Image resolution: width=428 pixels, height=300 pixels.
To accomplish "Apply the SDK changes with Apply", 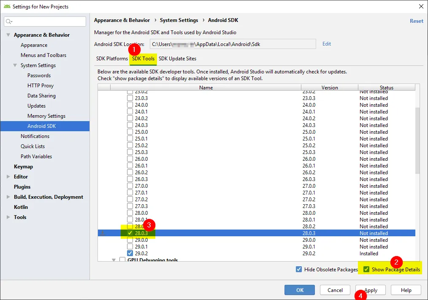I will coord(371,290).
